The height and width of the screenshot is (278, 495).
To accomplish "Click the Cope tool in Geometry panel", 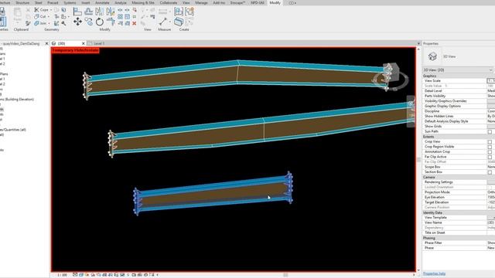I will pyautogui.click(x=42, y=10).
